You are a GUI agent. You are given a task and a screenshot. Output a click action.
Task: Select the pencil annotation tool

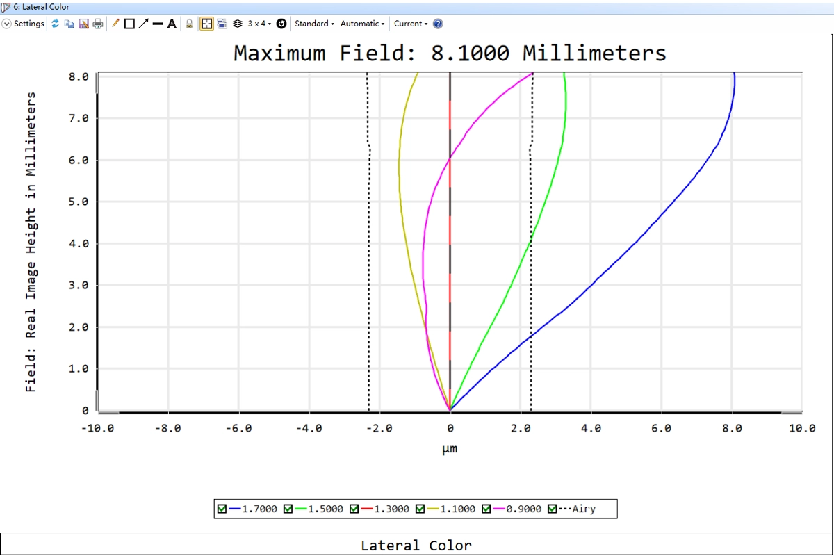tap(115, 24)
